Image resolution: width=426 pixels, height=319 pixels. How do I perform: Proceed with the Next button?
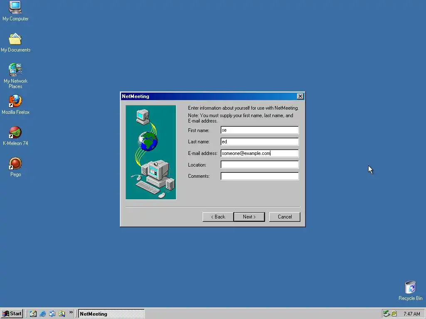pos(249,217)
